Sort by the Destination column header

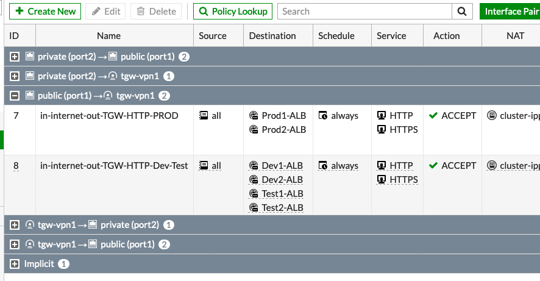click(272, 36)
